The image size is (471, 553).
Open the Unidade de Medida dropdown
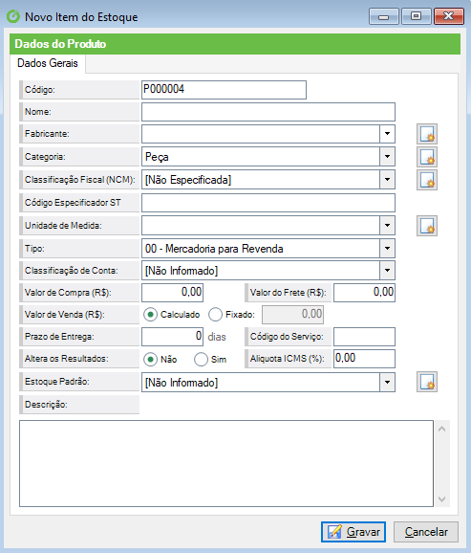387,226
